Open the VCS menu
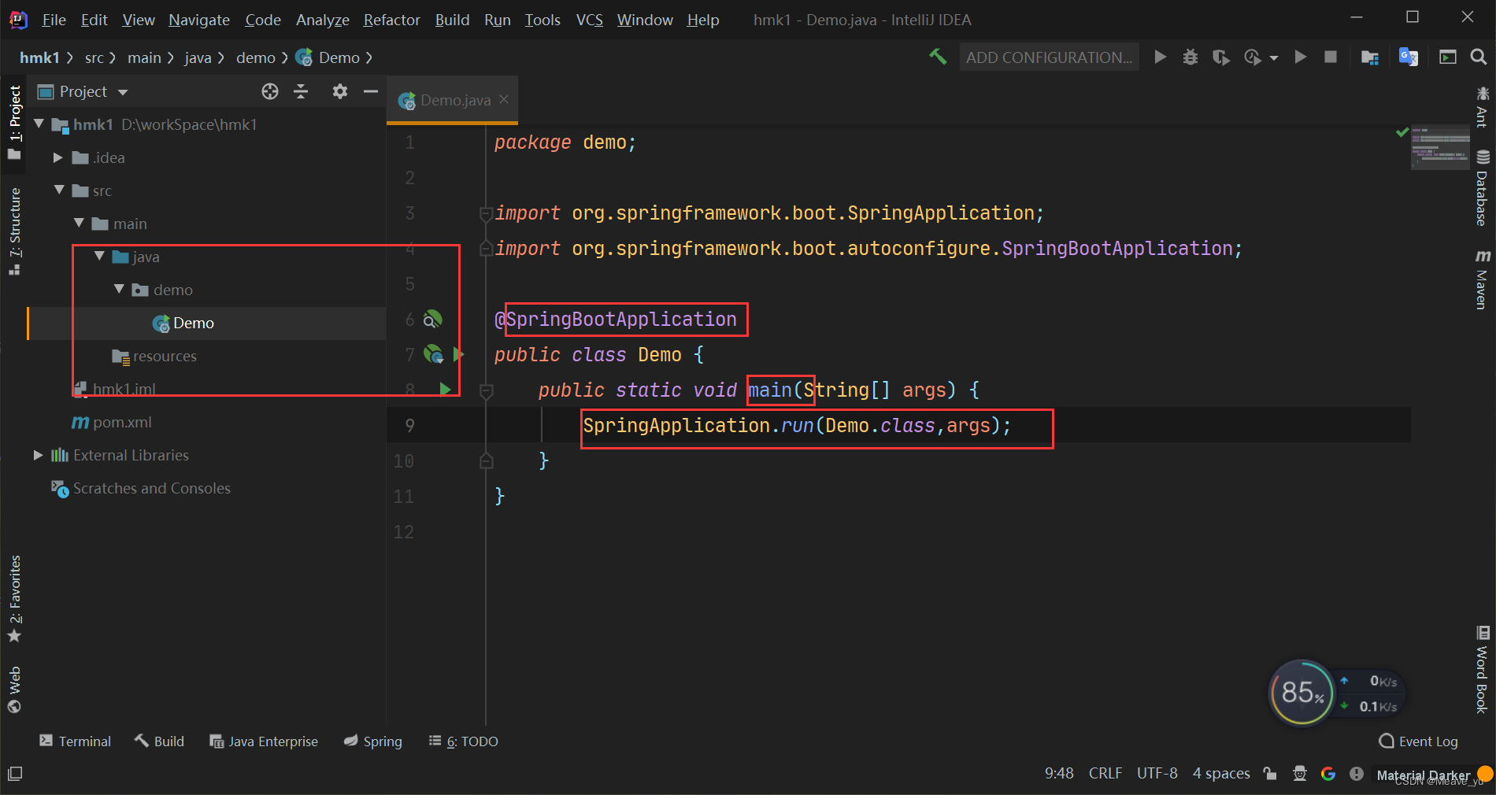 (x=590, y=20)
